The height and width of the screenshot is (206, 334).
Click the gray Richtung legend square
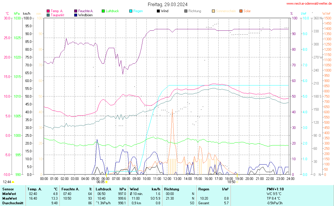point(186,11)
